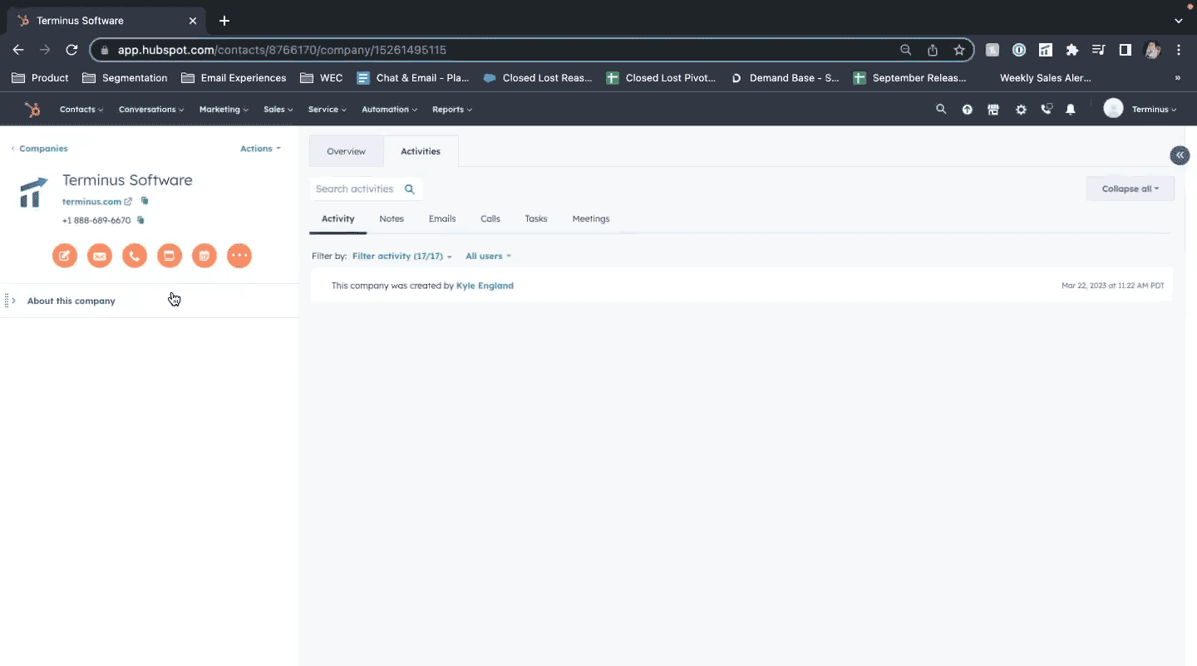Click the 1Password extension icon
This screenshot has width=1197, height=666.
point(1019,50)
